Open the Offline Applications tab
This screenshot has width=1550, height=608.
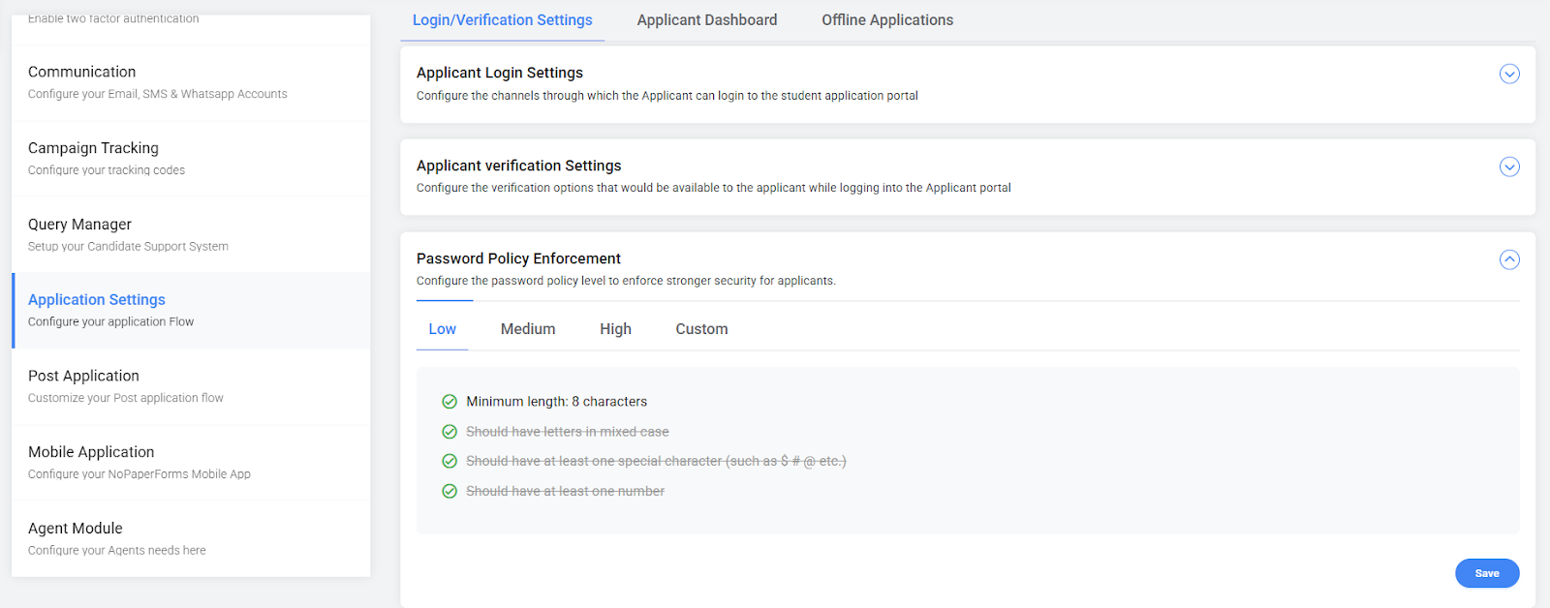coord(886,20)
